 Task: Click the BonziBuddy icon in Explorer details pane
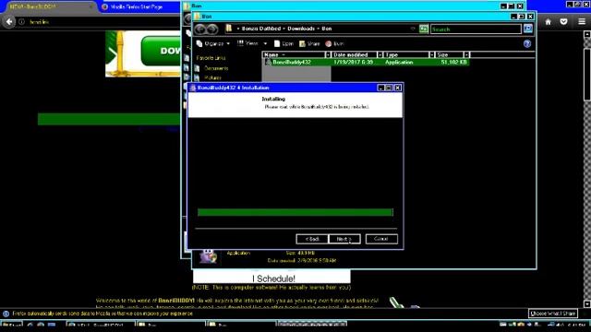tap(208, 256)
